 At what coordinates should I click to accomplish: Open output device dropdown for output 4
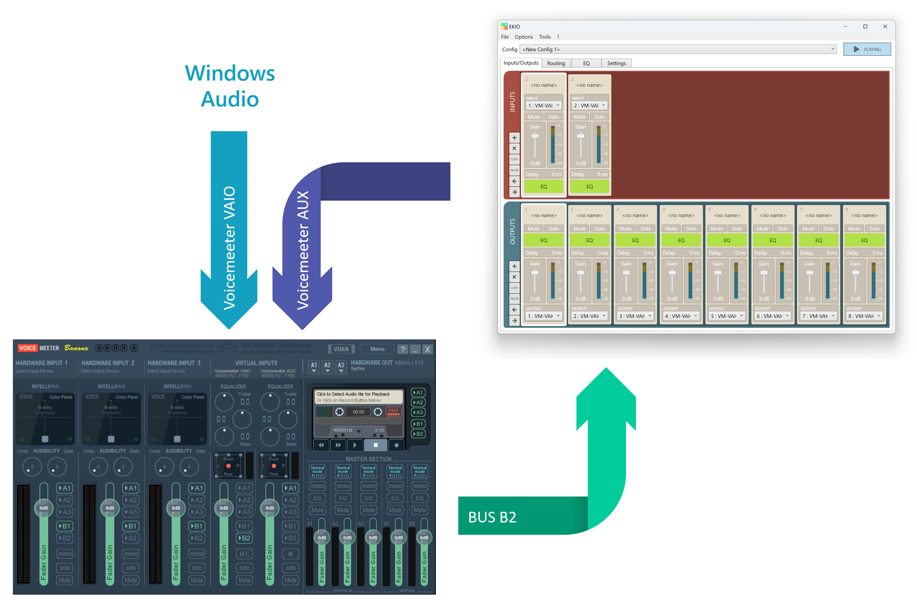coord(681,316)
